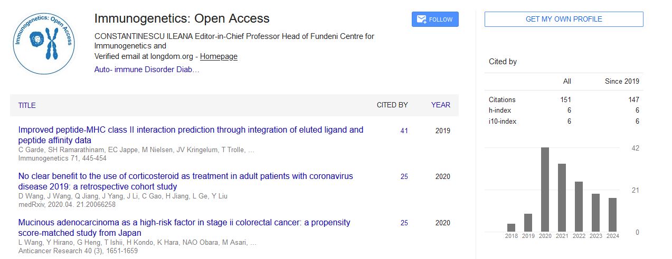
Task: Sort publications by the Year column
Action: coord(440,105)
